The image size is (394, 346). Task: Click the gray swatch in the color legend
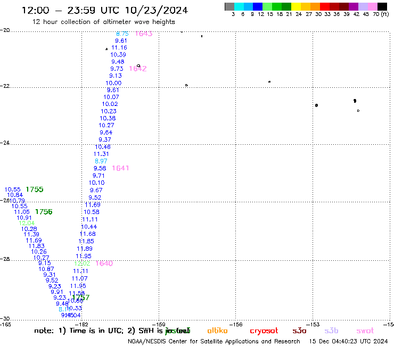pyautogui.click(x=229, y=6)
